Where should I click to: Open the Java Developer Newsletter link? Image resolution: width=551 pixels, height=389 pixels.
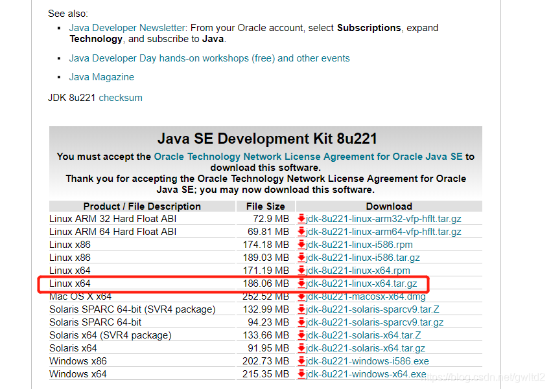127,28
